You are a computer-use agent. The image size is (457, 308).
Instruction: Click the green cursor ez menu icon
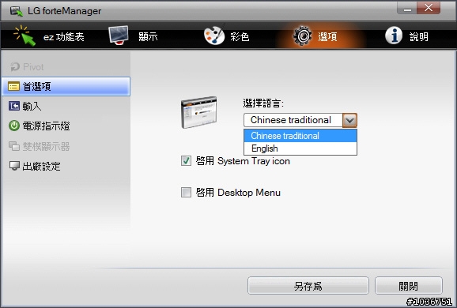click(25, 36)
